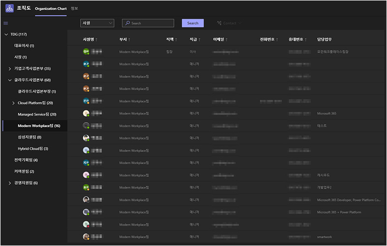Select 커머셜팀 (2) node
Image resolution: width=387 pixels, height=246 pixels.
tap(24, 172)
